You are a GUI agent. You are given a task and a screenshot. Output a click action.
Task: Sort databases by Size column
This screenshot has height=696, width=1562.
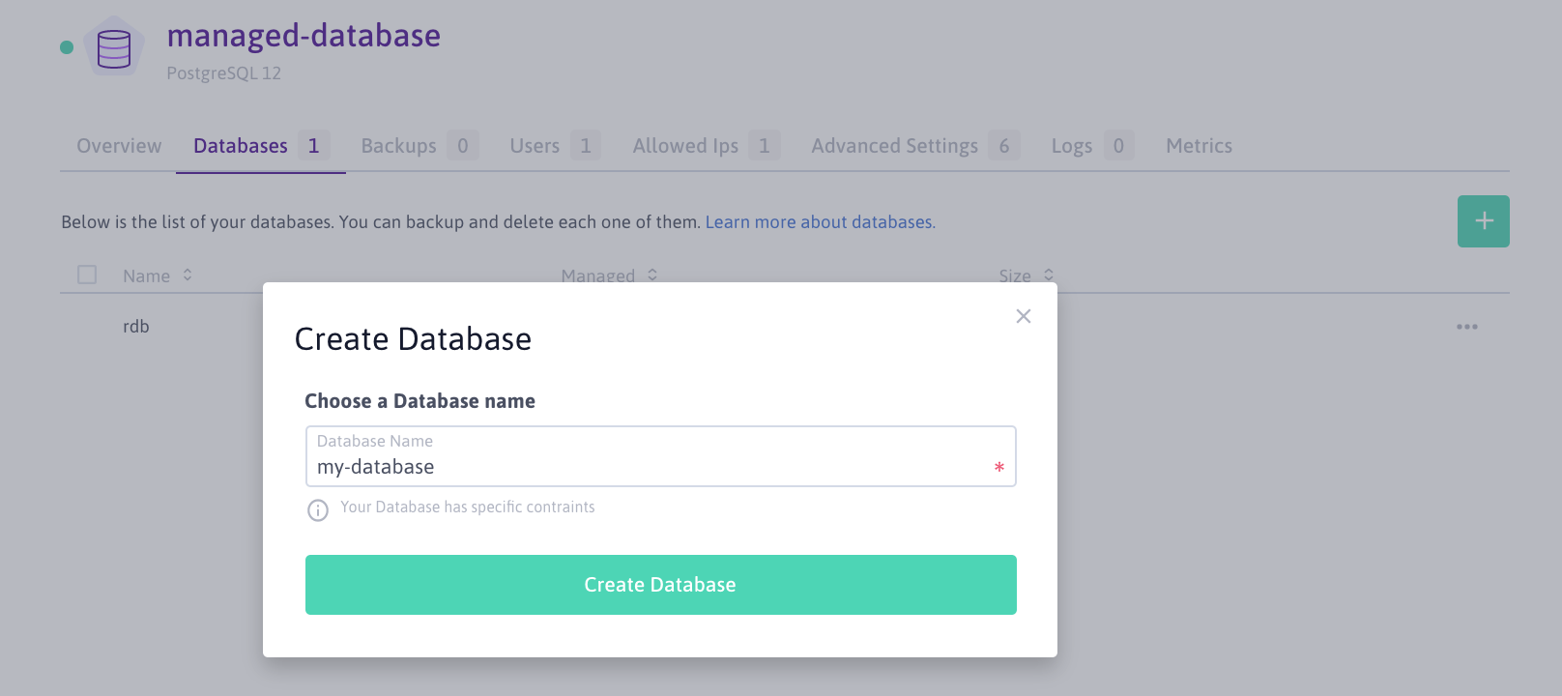tap(1049, 275)
